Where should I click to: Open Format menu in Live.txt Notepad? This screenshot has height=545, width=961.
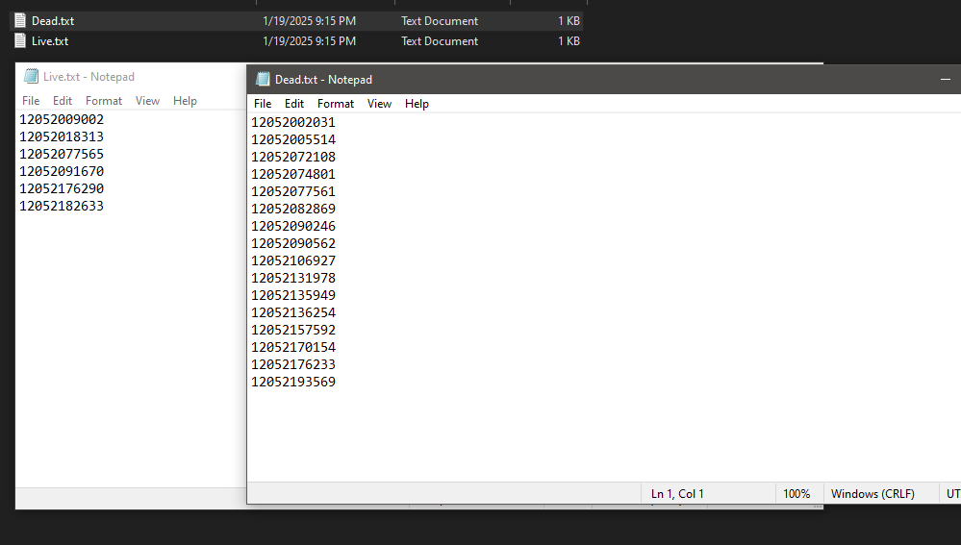104,100
